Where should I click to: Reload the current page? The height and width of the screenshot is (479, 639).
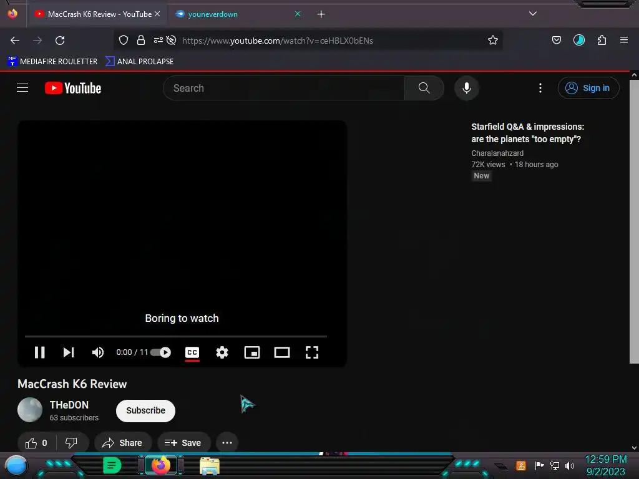(60, 41)
